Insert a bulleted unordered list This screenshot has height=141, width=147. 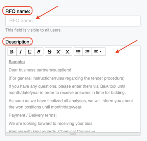(x=78, y=52)
